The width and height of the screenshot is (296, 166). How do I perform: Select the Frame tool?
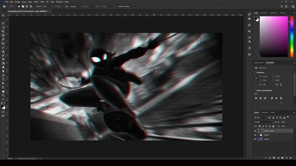tap(3, 36)
